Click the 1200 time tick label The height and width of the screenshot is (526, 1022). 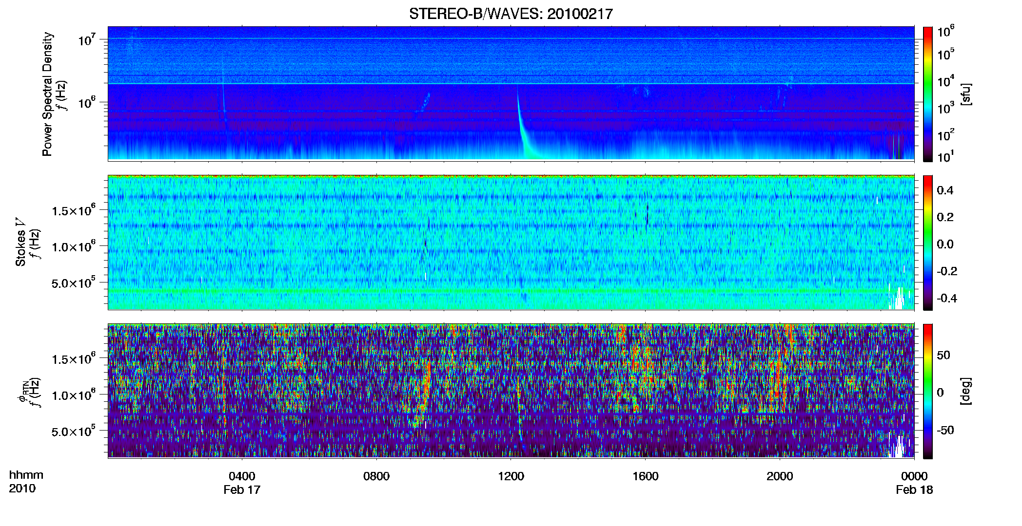pos(511,476)
